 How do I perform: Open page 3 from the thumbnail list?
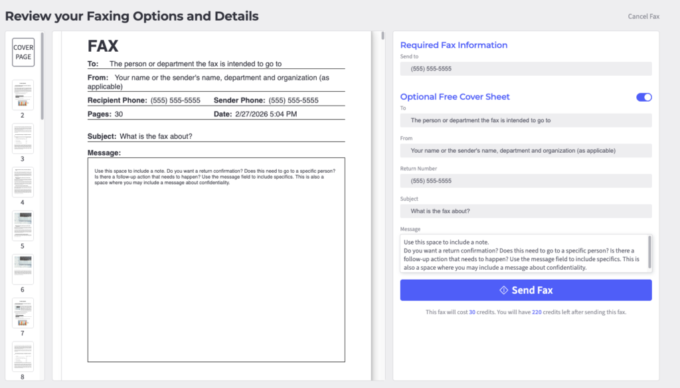tap(23, 138)
